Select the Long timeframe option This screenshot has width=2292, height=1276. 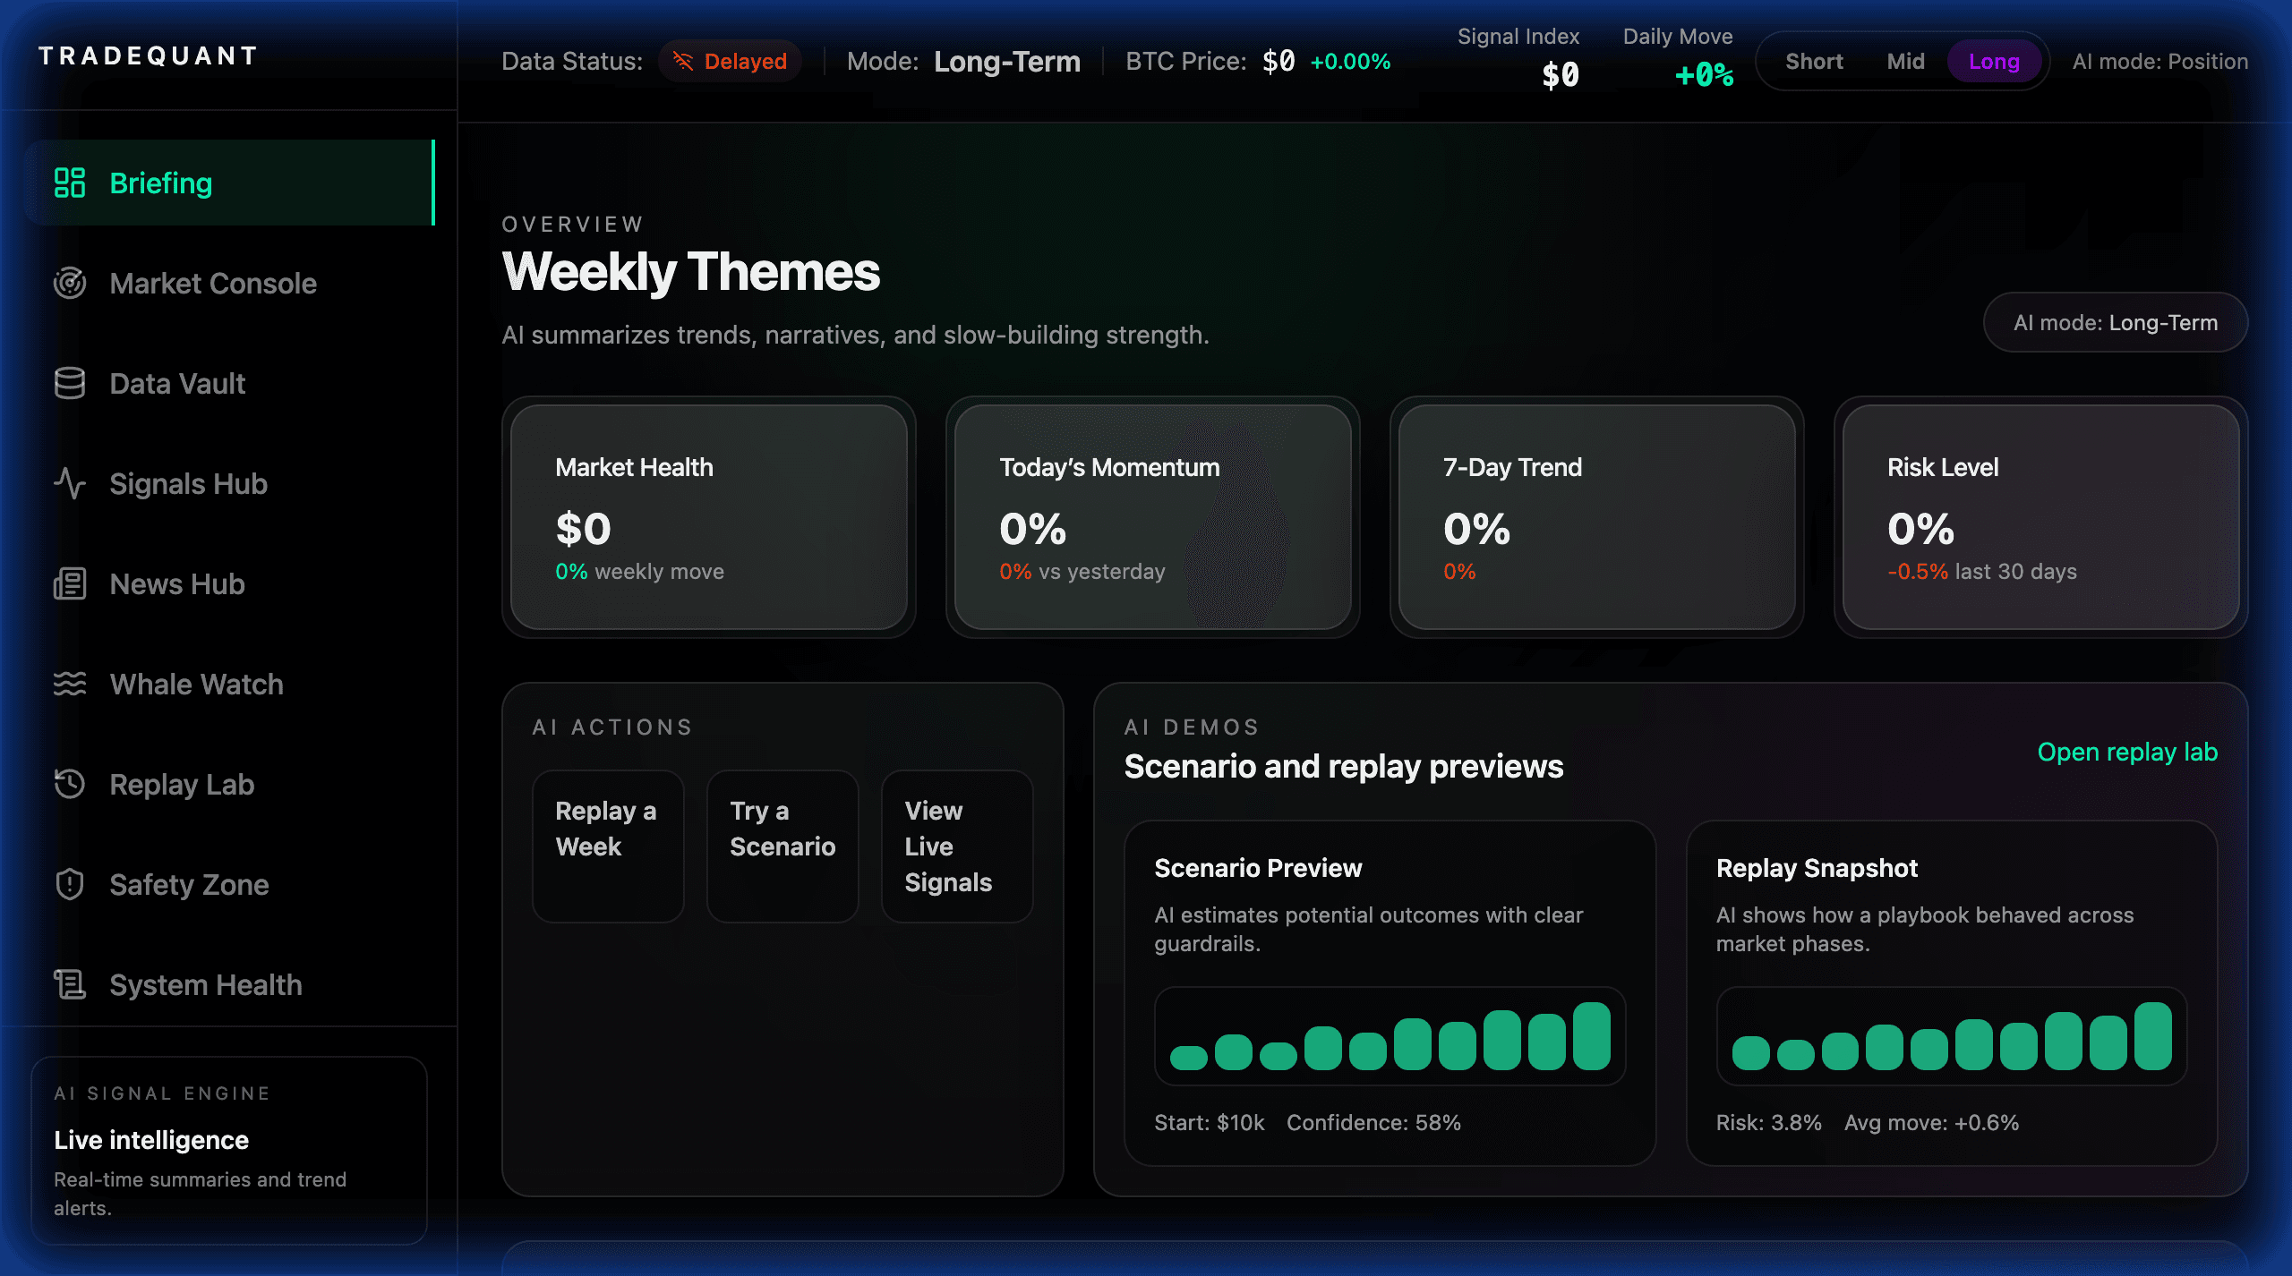point(1995,61)
